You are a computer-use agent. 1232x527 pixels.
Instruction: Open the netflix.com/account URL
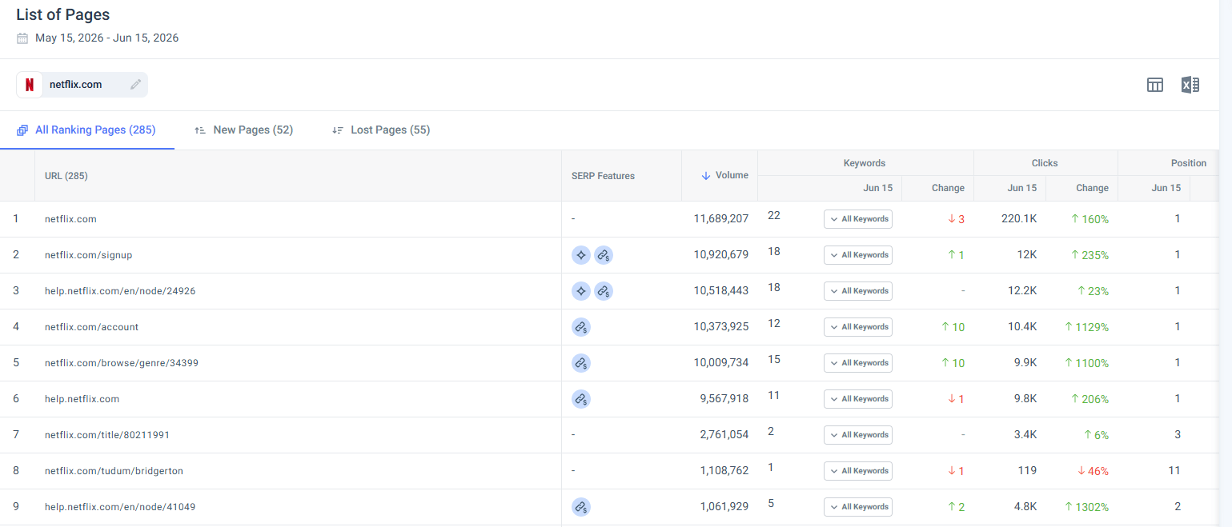pyautogui.click(x=92, y=327)
